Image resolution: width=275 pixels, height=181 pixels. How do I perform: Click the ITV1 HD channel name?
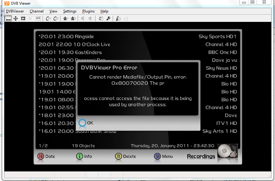[226, 123]
